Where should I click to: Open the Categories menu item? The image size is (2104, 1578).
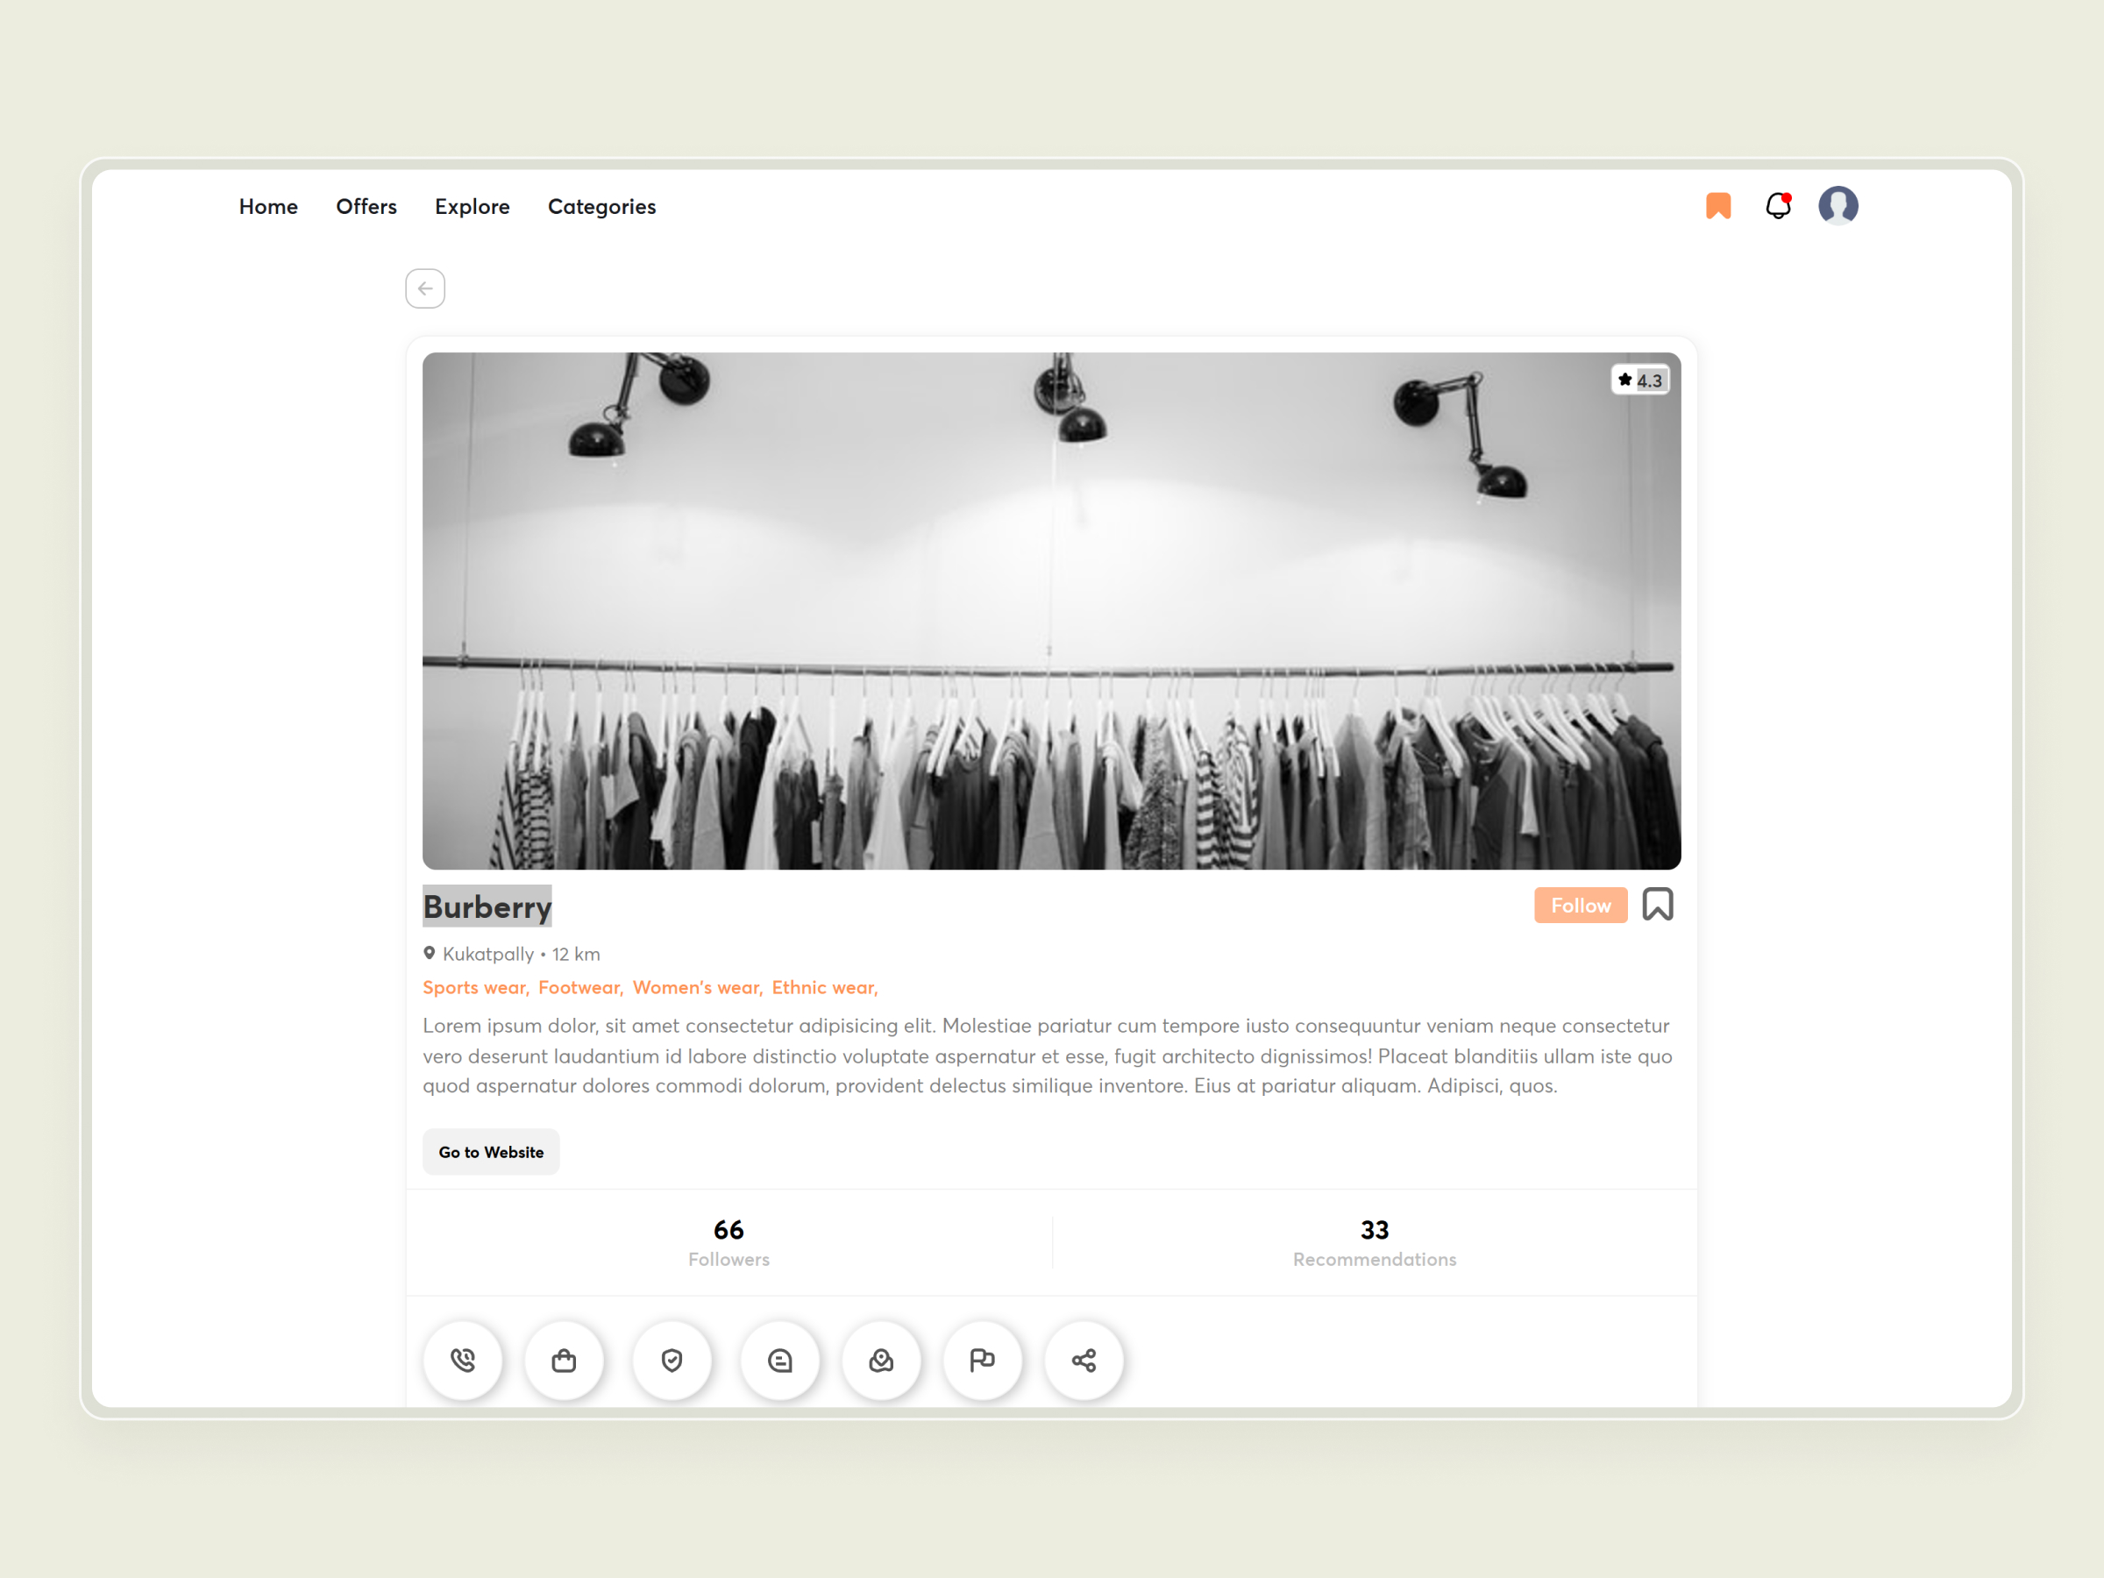click(601, 206)
